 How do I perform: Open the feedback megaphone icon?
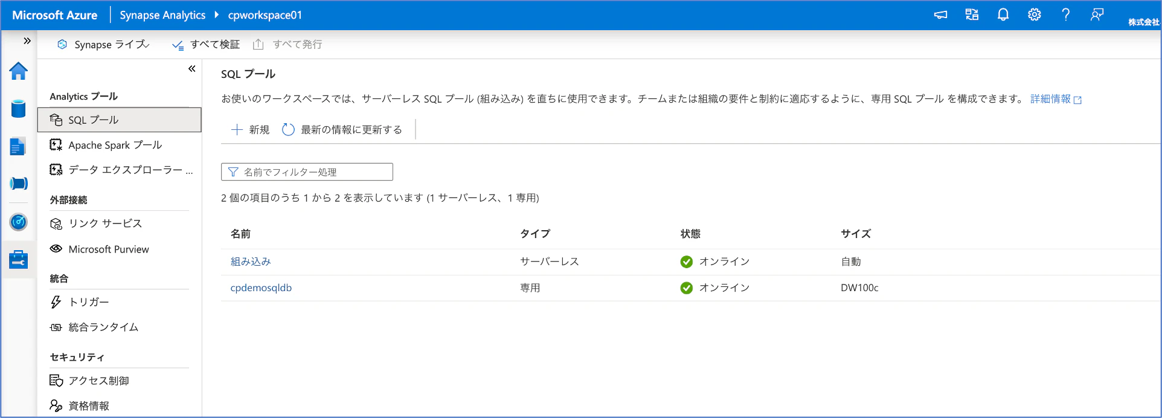(x=940, y=15)
